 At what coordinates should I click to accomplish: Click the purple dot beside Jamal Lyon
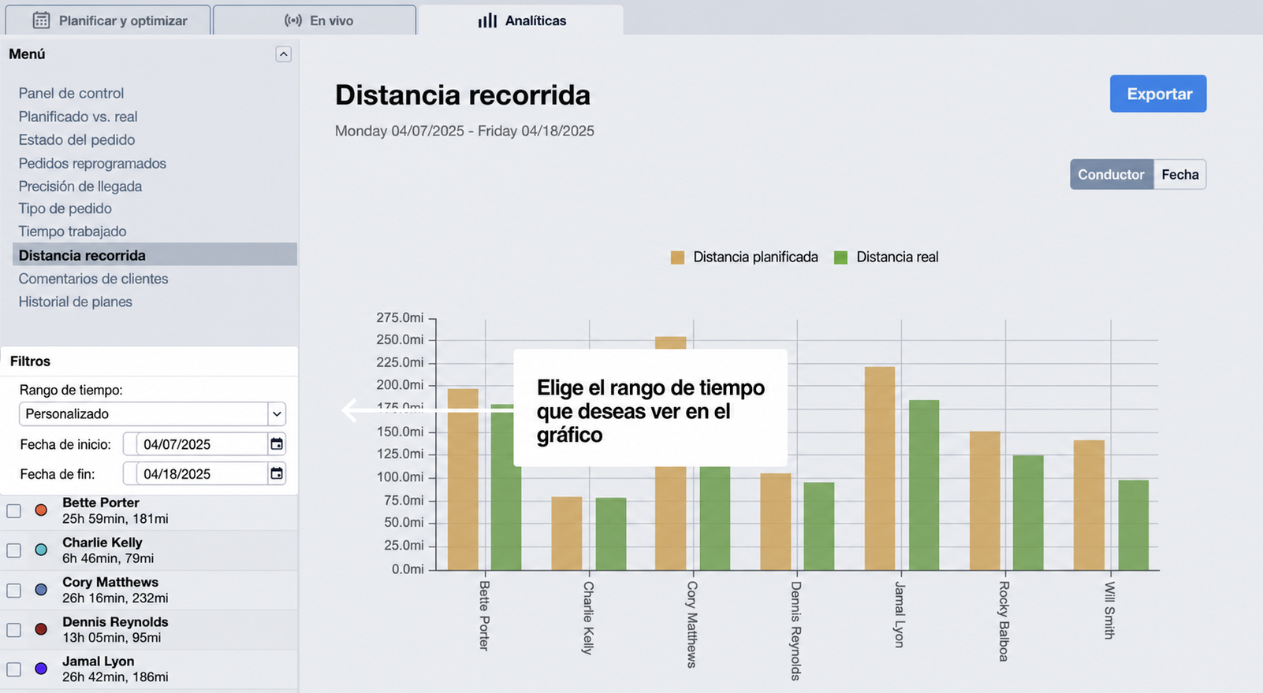(41, 669)
